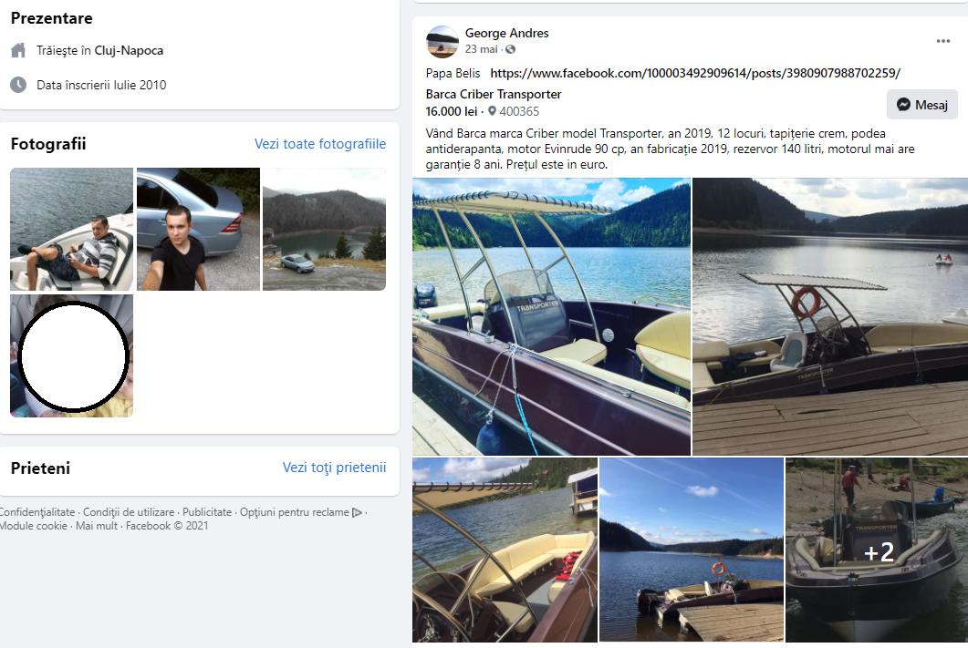Open the Facebook post URL link
The width and height of the screenshot is (968, 648).
tap(695, 73)
